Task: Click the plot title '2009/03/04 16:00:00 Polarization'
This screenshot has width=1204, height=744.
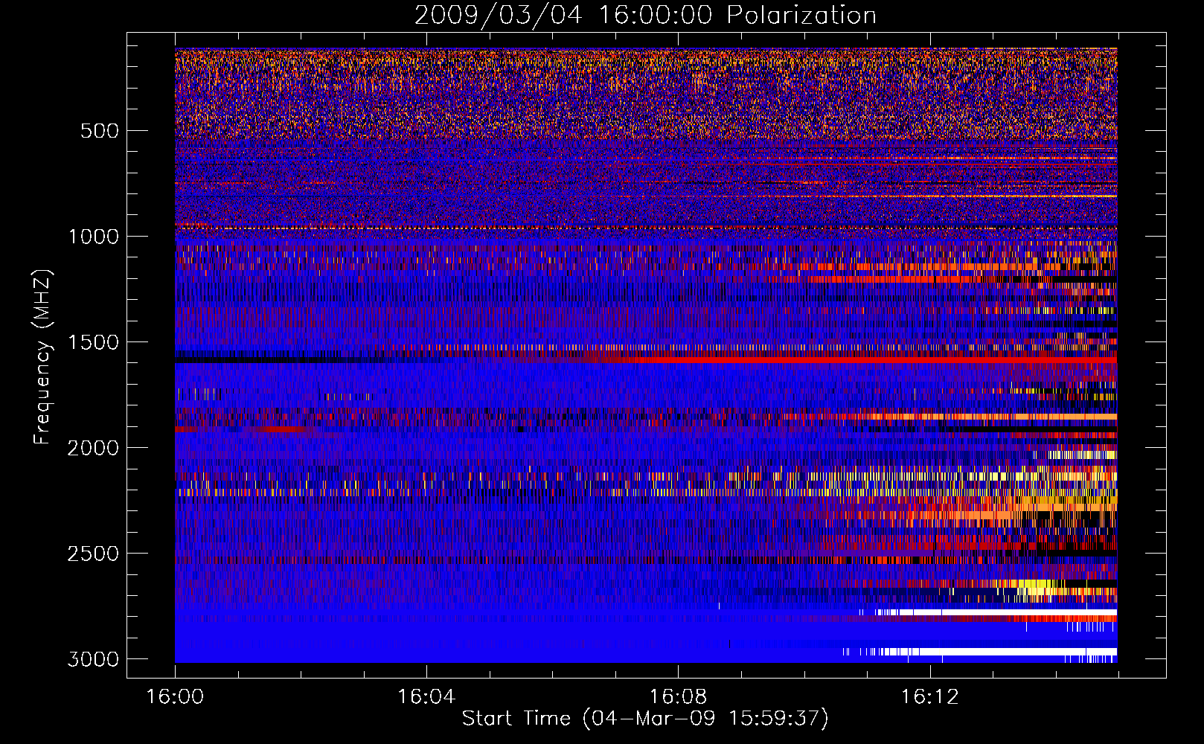Action: 645,16
